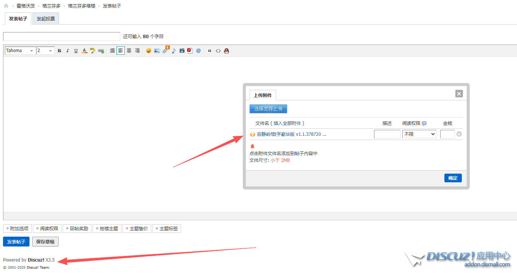The width and height of the screenshot is (517, 274).
Task: Click the 选择文件上传 button
Action: 268,109
